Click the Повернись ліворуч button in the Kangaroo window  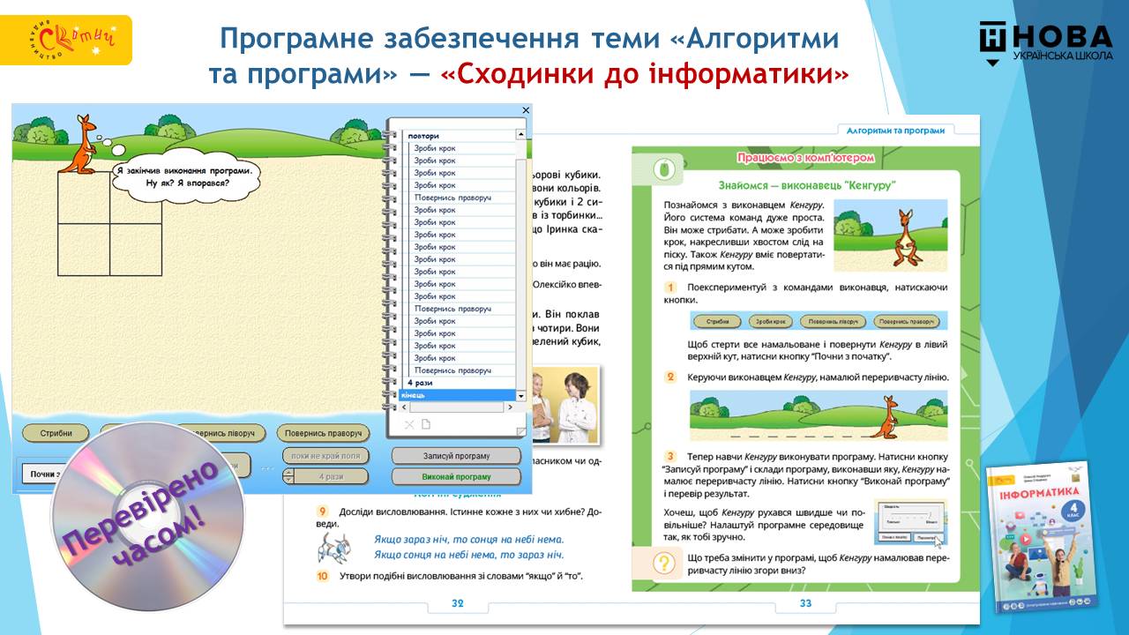222,433
